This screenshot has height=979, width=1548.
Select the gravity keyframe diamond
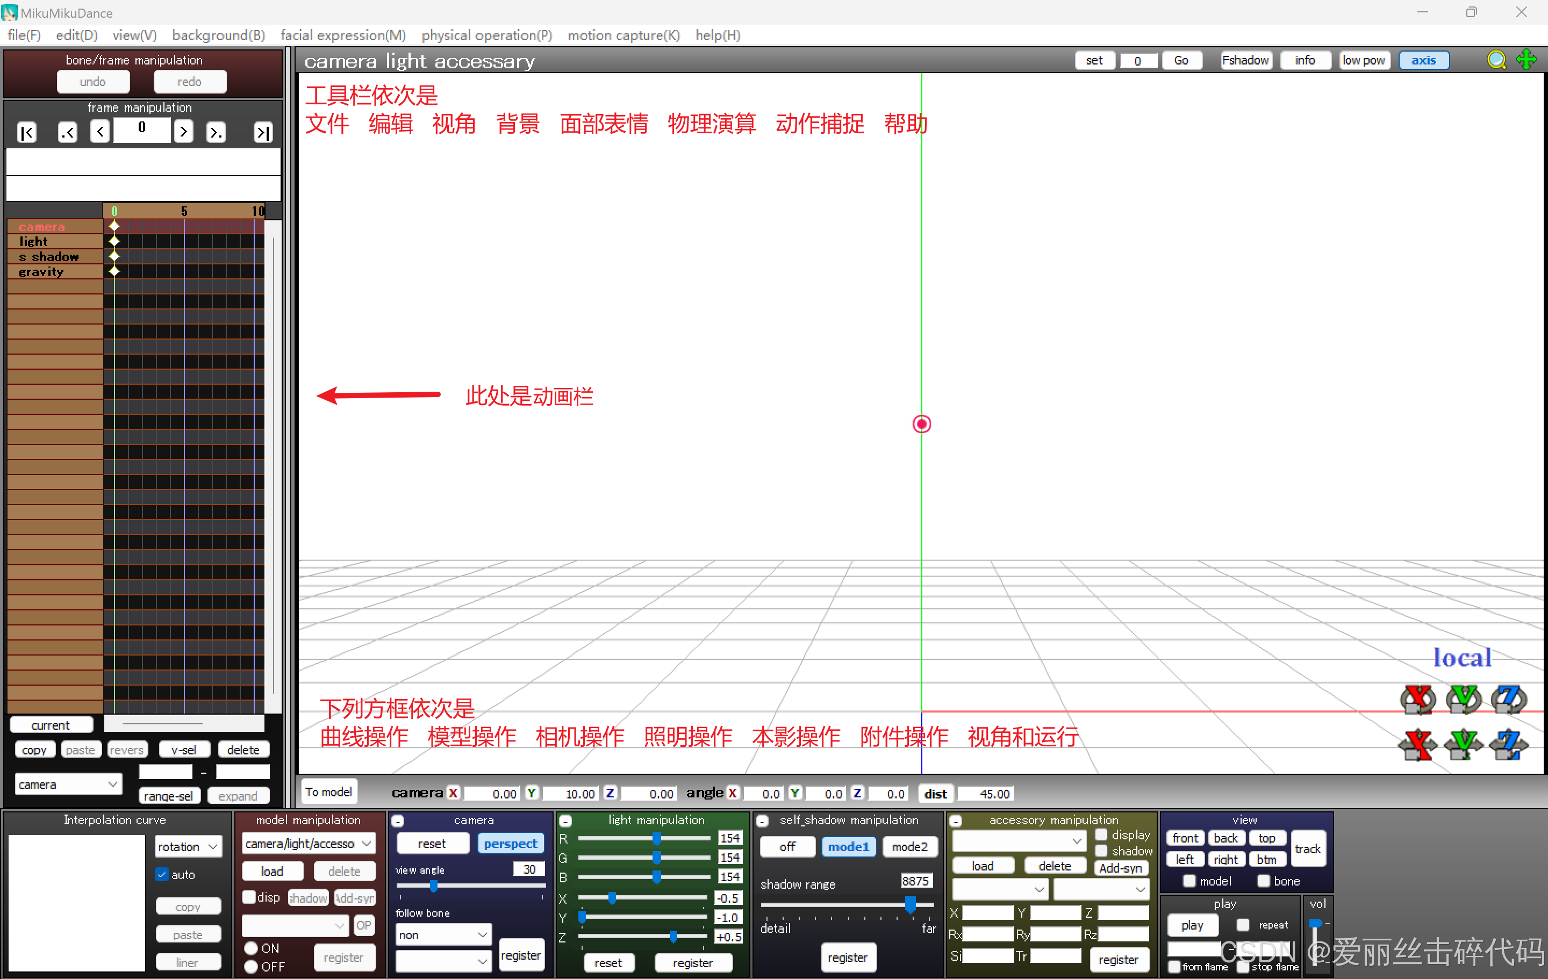tap(114, 271)
